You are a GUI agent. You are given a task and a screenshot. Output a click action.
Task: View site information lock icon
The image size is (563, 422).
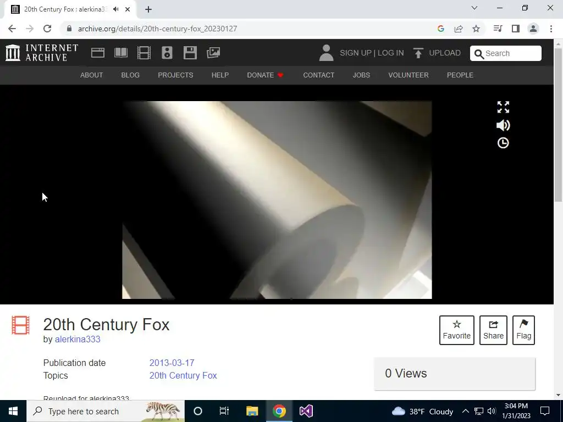[69, 29]
